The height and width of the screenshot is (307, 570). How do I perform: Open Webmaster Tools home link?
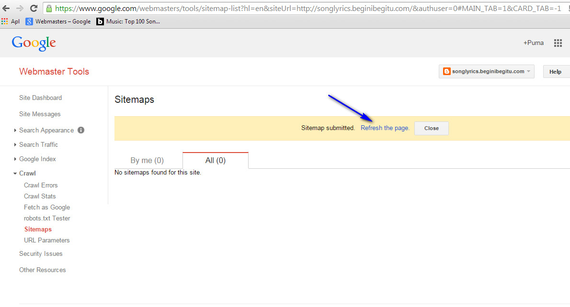pos(54,71)
